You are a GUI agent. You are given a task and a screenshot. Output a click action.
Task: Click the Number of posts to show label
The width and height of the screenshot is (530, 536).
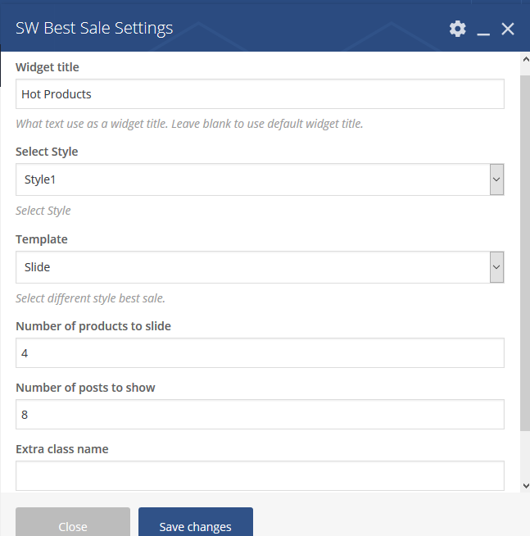point(85,388)
